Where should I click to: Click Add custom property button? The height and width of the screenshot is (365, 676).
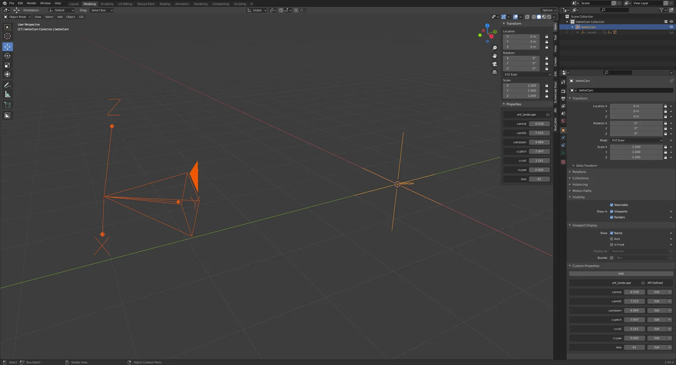621,274
